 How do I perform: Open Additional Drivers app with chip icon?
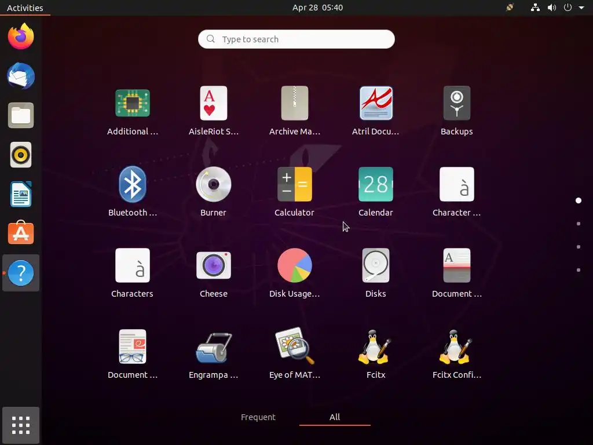[x=133, y=111]
